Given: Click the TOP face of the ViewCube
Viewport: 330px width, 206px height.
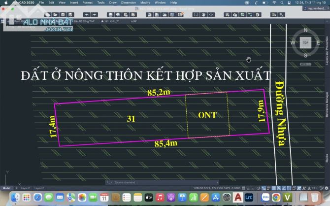Looking at the screenshot, I should [305, 43].
